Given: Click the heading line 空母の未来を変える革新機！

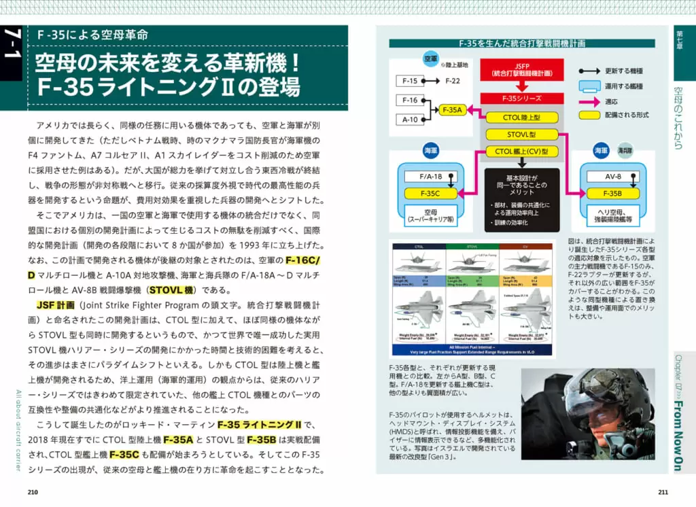Looking at the screenshot, I should (169, 62).
